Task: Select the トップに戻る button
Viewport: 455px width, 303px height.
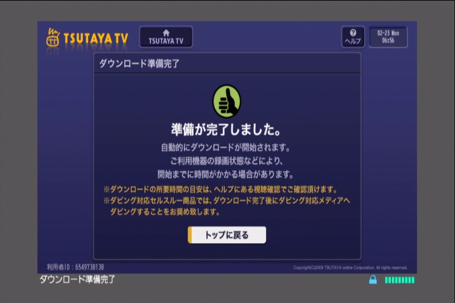Action: (x=227, y=235)
